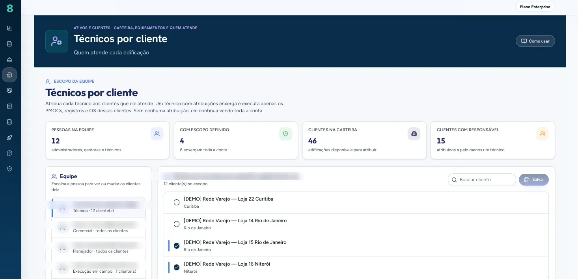Click the Como usar button
Viewport: 578px width, 279px height.
pyautogui.click(x=535, y=41)
